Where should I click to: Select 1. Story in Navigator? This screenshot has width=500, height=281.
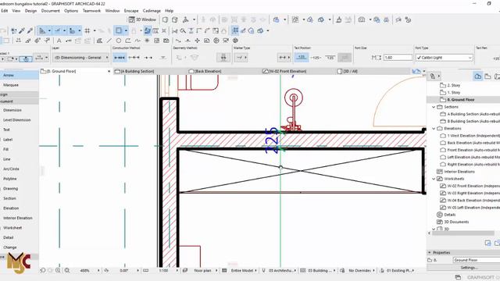pos(453,92)
